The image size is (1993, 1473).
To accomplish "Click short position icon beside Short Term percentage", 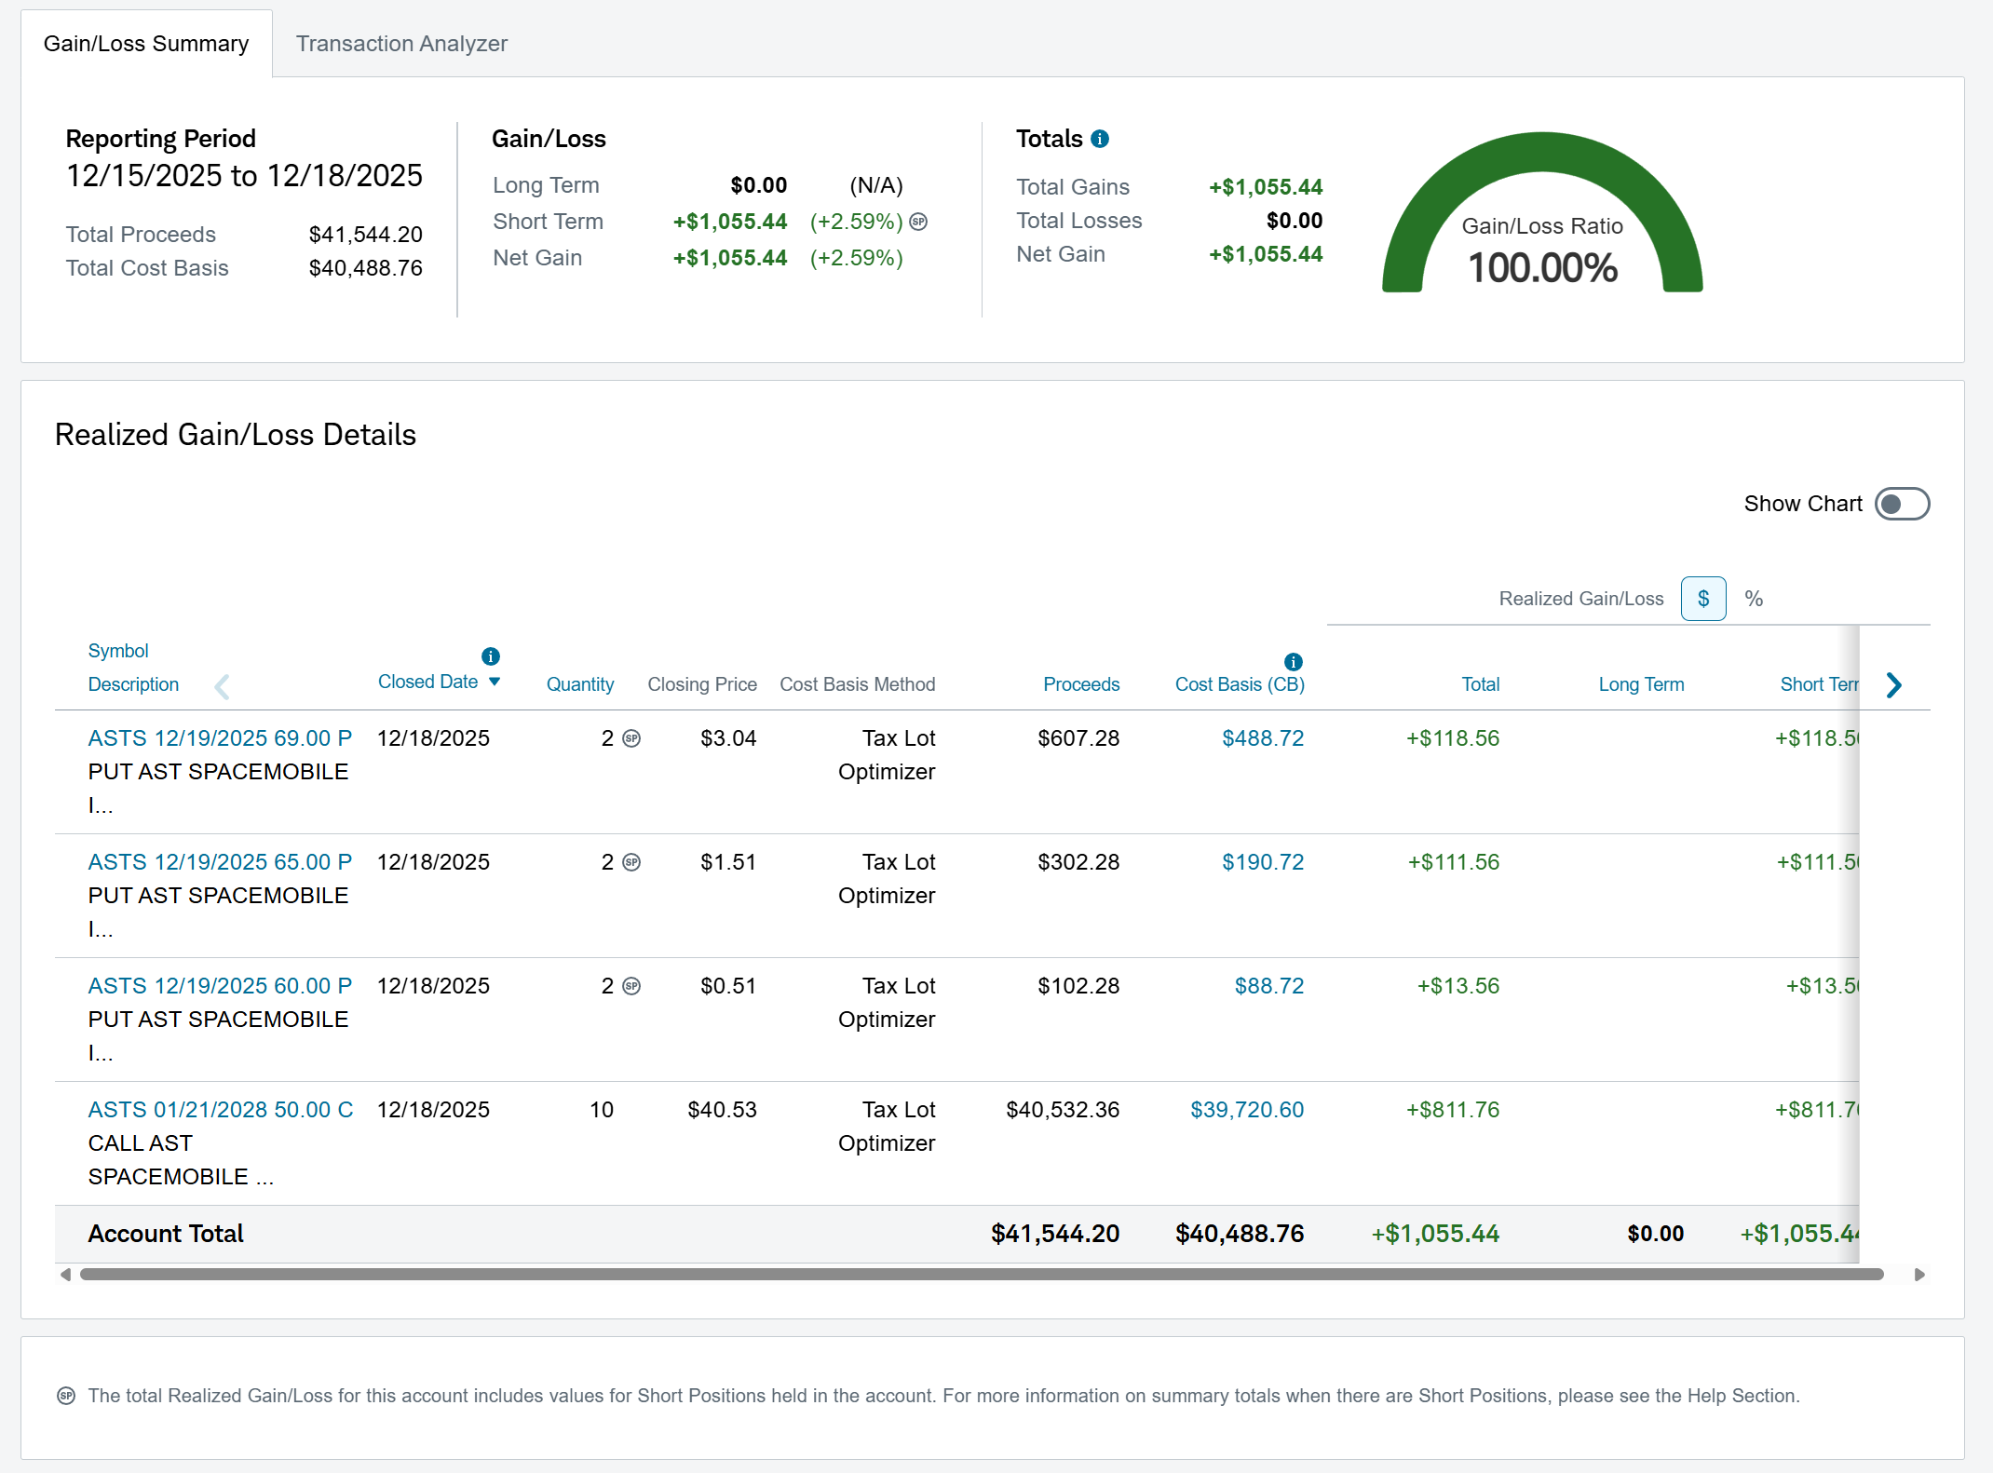I will click(919, 222).
